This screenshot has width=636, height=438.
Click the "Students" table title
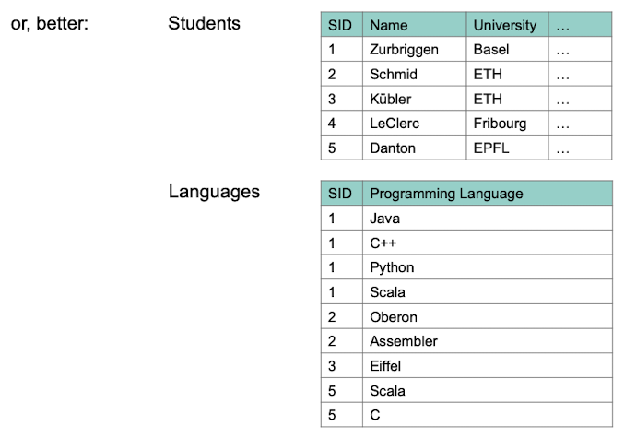tap(204, 24)
